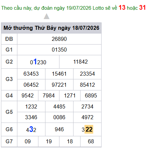This screenshot has height=148, width=146.
Task: Select G6 number 432 with blue 3
Action: coord(31,130)
